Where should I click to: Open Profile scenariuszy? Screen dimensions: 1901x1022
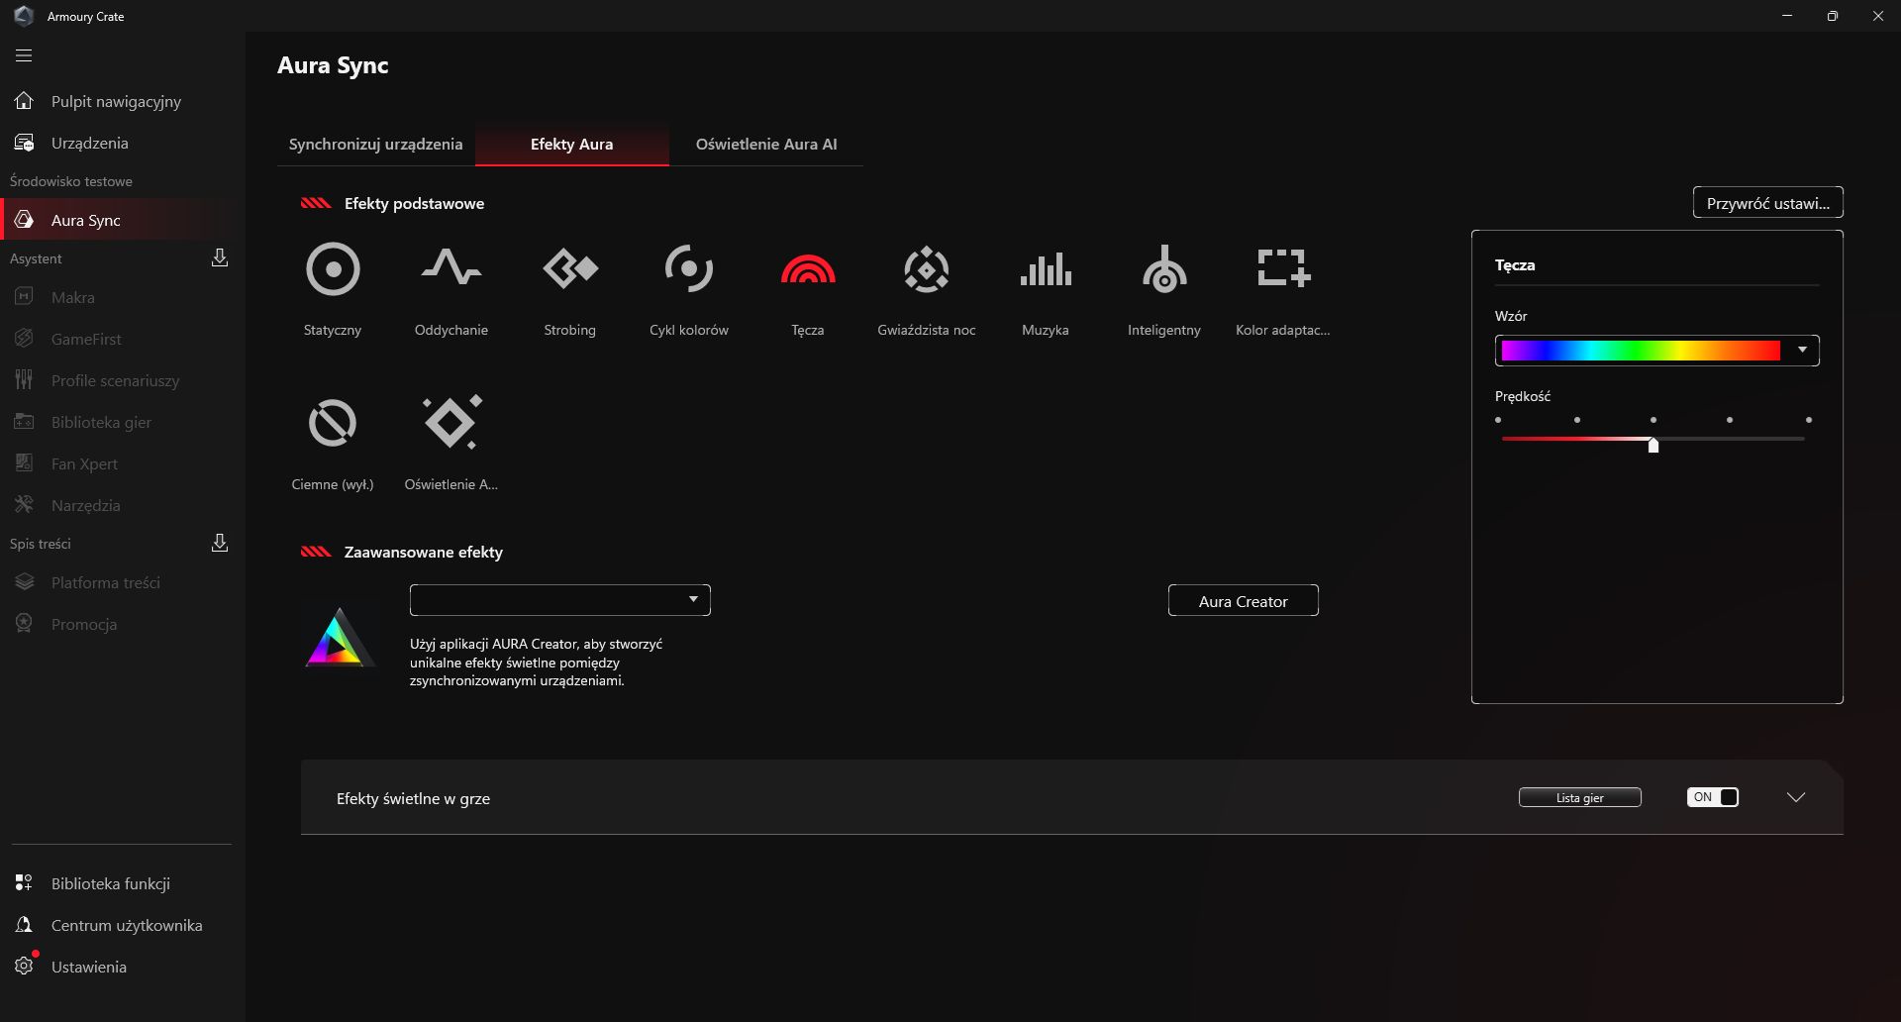pyautogui.click(x=123, y=380)
